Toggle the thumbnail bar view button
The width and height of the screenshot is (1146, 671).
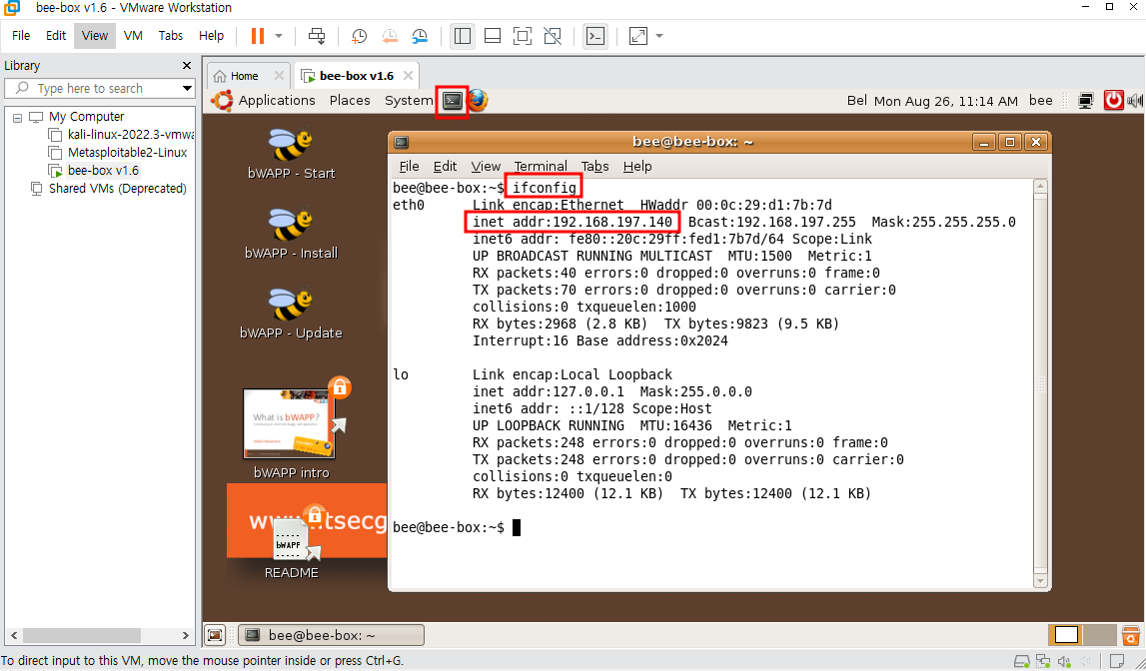point(493,36)
